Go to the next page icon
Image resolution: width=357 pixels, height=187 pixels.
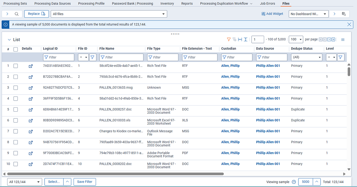(x=329, y=39)
